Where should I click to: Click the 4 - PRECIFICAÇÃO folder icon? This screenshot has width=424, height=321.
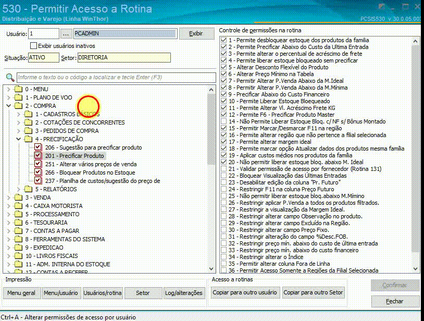28,139
